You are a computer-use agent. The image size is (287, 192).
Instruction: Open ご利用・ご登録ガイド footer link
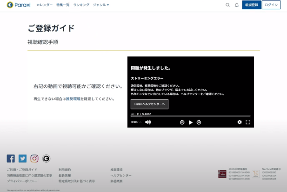coord(22,170)
